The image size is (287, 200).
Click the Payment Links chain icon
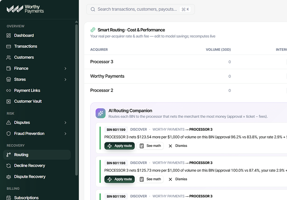(x=9, y=91)
